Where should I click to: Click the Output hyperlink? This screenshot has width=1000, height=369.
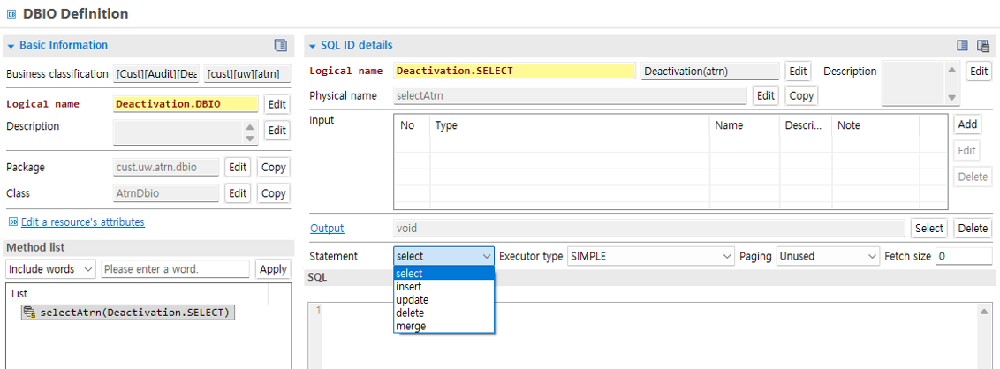[326, 229]
